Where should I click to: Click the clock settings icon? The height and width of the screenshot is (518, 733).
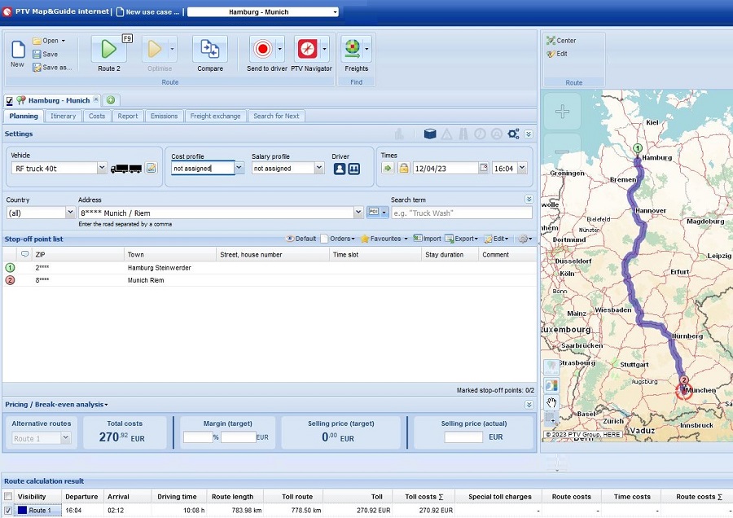(x=480, y=134)
